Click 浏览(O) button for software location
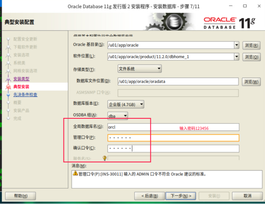This screenshot has width=265, height=204. [251, 57]
